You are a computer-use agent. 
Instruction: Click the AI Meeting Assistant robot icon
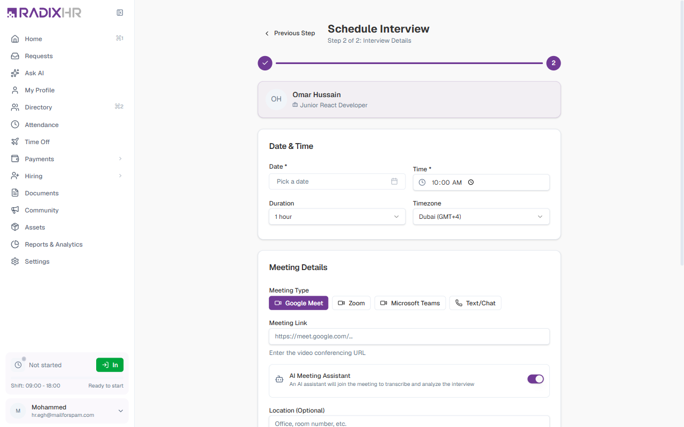pos(279,379)
